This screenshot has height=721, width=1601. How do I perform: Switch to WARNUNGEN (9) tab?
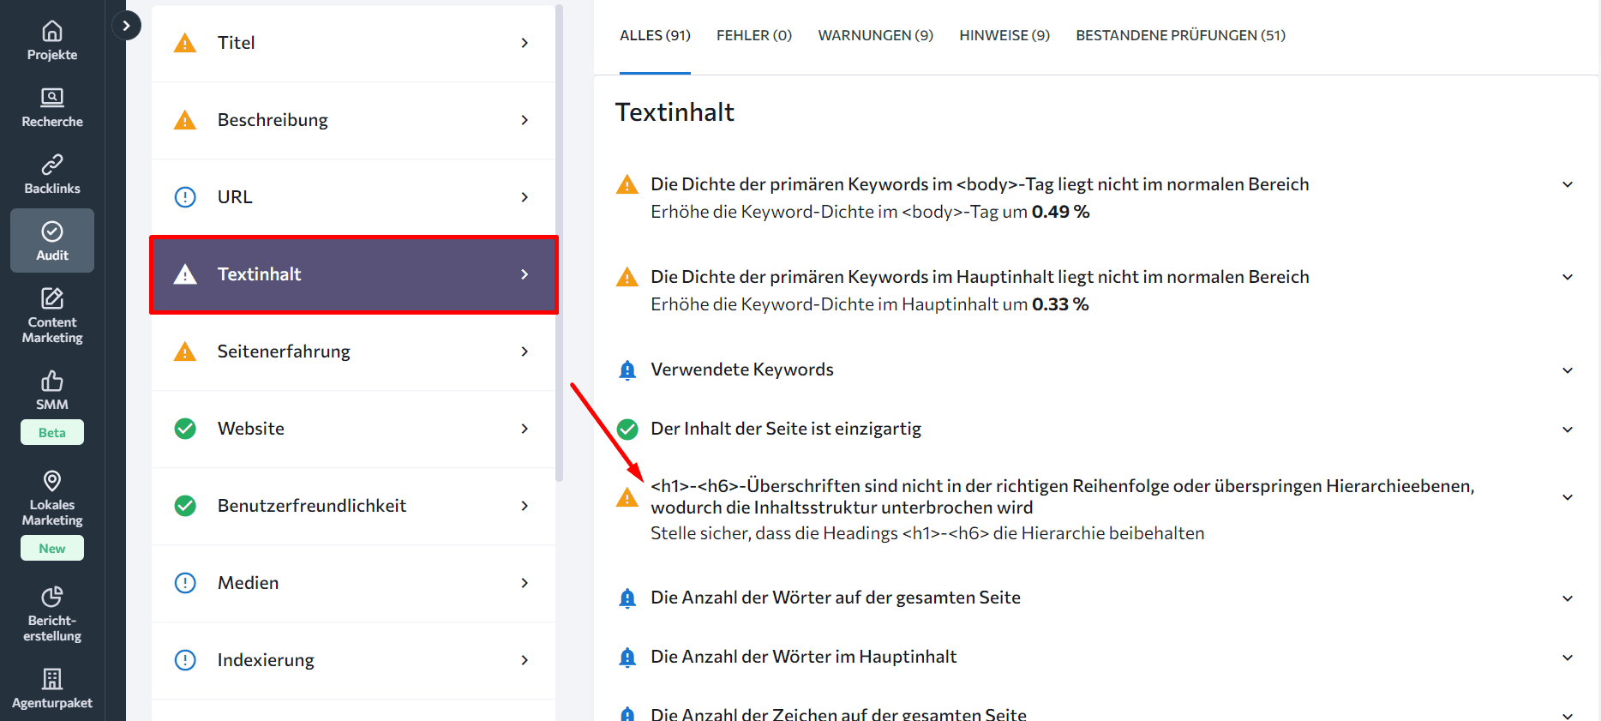[x=876, y=35]
